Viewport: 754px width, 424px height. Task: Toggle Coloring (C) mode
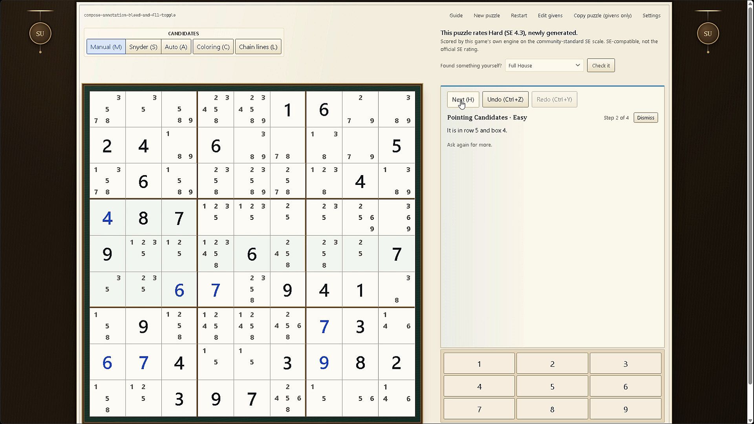213,47
